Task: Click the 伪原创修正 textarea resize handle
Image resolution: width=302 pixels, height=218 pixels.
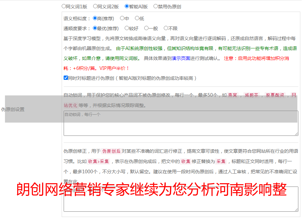Action: tap(296, 210)
